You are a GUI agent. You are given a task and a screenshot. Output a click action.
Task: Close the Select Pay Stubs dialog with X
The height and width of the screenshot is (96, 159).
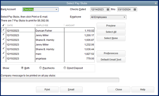pos(156,3)
